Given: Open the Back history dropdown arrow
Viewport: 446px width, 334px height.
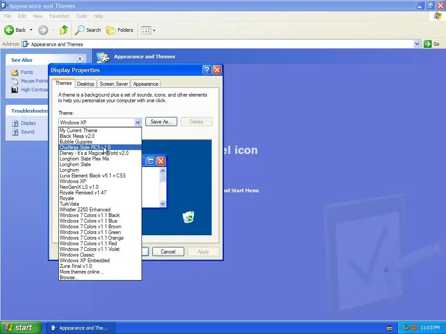Looking at the screenshot, I should pos(31,30).
